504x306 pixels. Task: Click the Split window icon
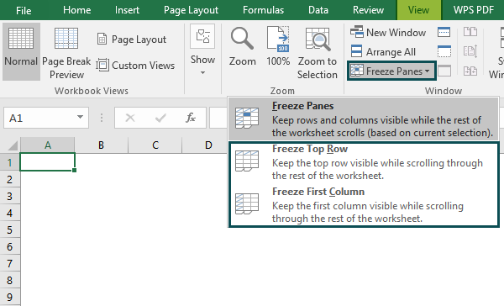[444, 32]
